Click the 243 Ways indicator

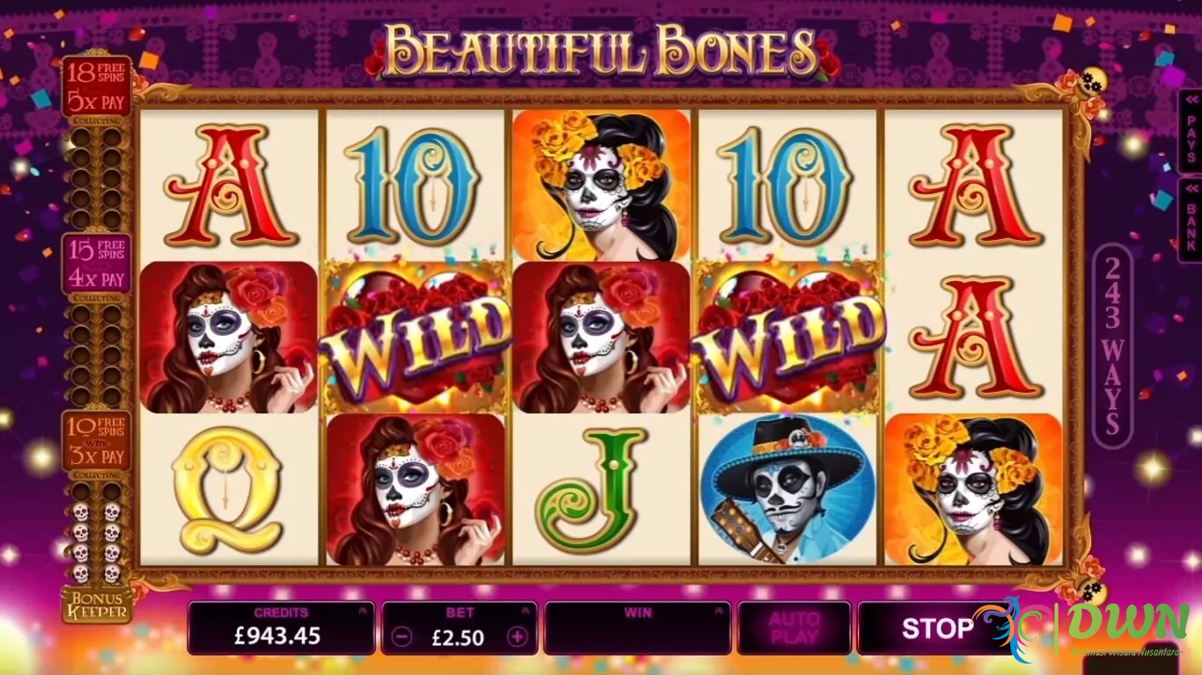1112,345
